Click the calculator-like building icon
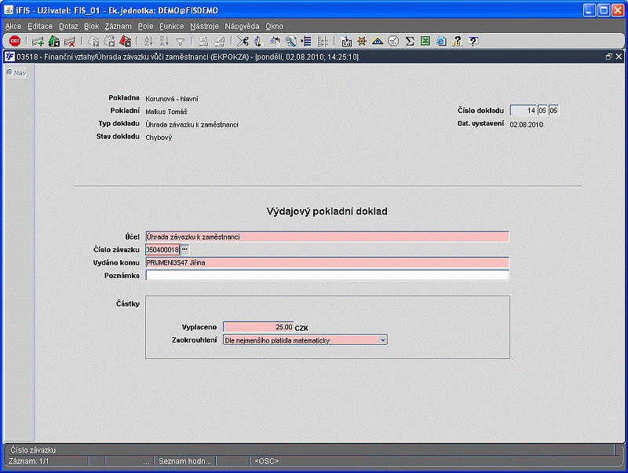Viewport: 628px width, 473px height. tap(346, 41)
